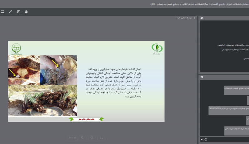Click the chat message input field

pos(228,140)
